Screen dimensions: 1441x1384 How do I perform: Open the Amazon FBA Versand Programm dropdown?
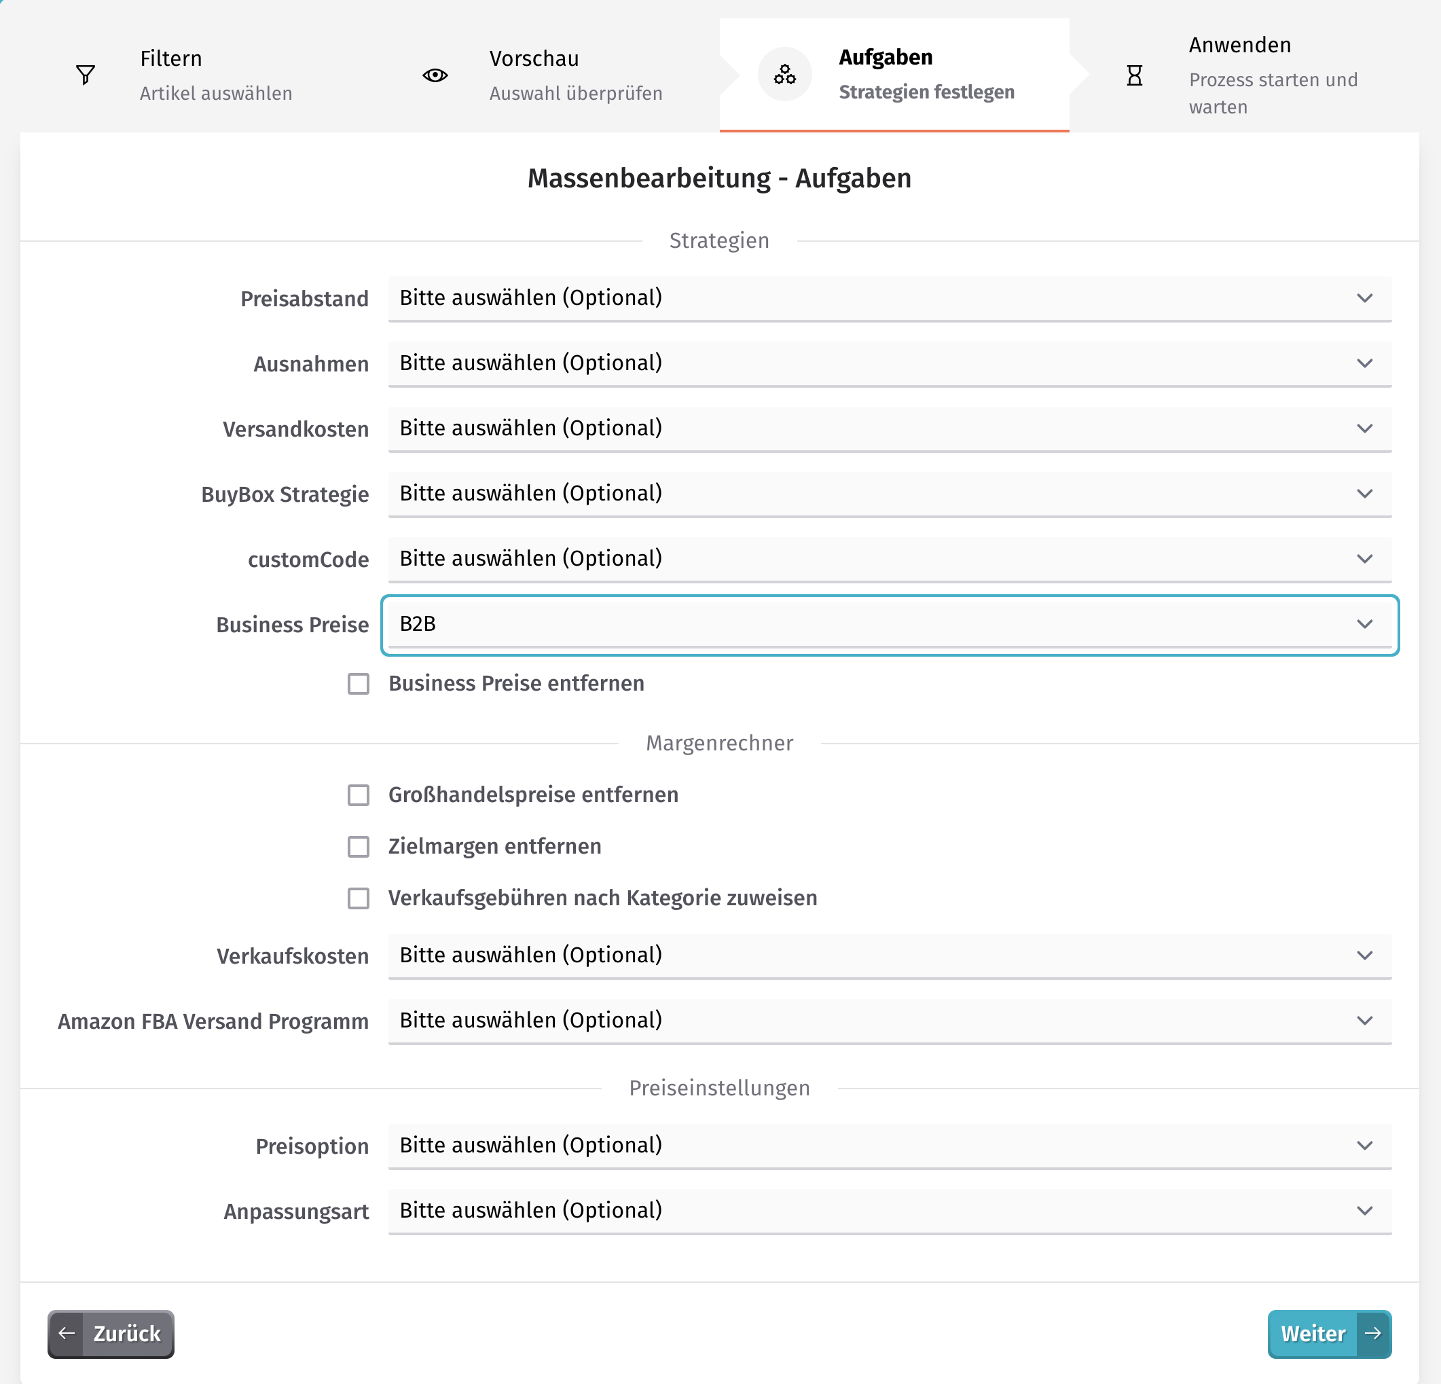point(890,1020)
